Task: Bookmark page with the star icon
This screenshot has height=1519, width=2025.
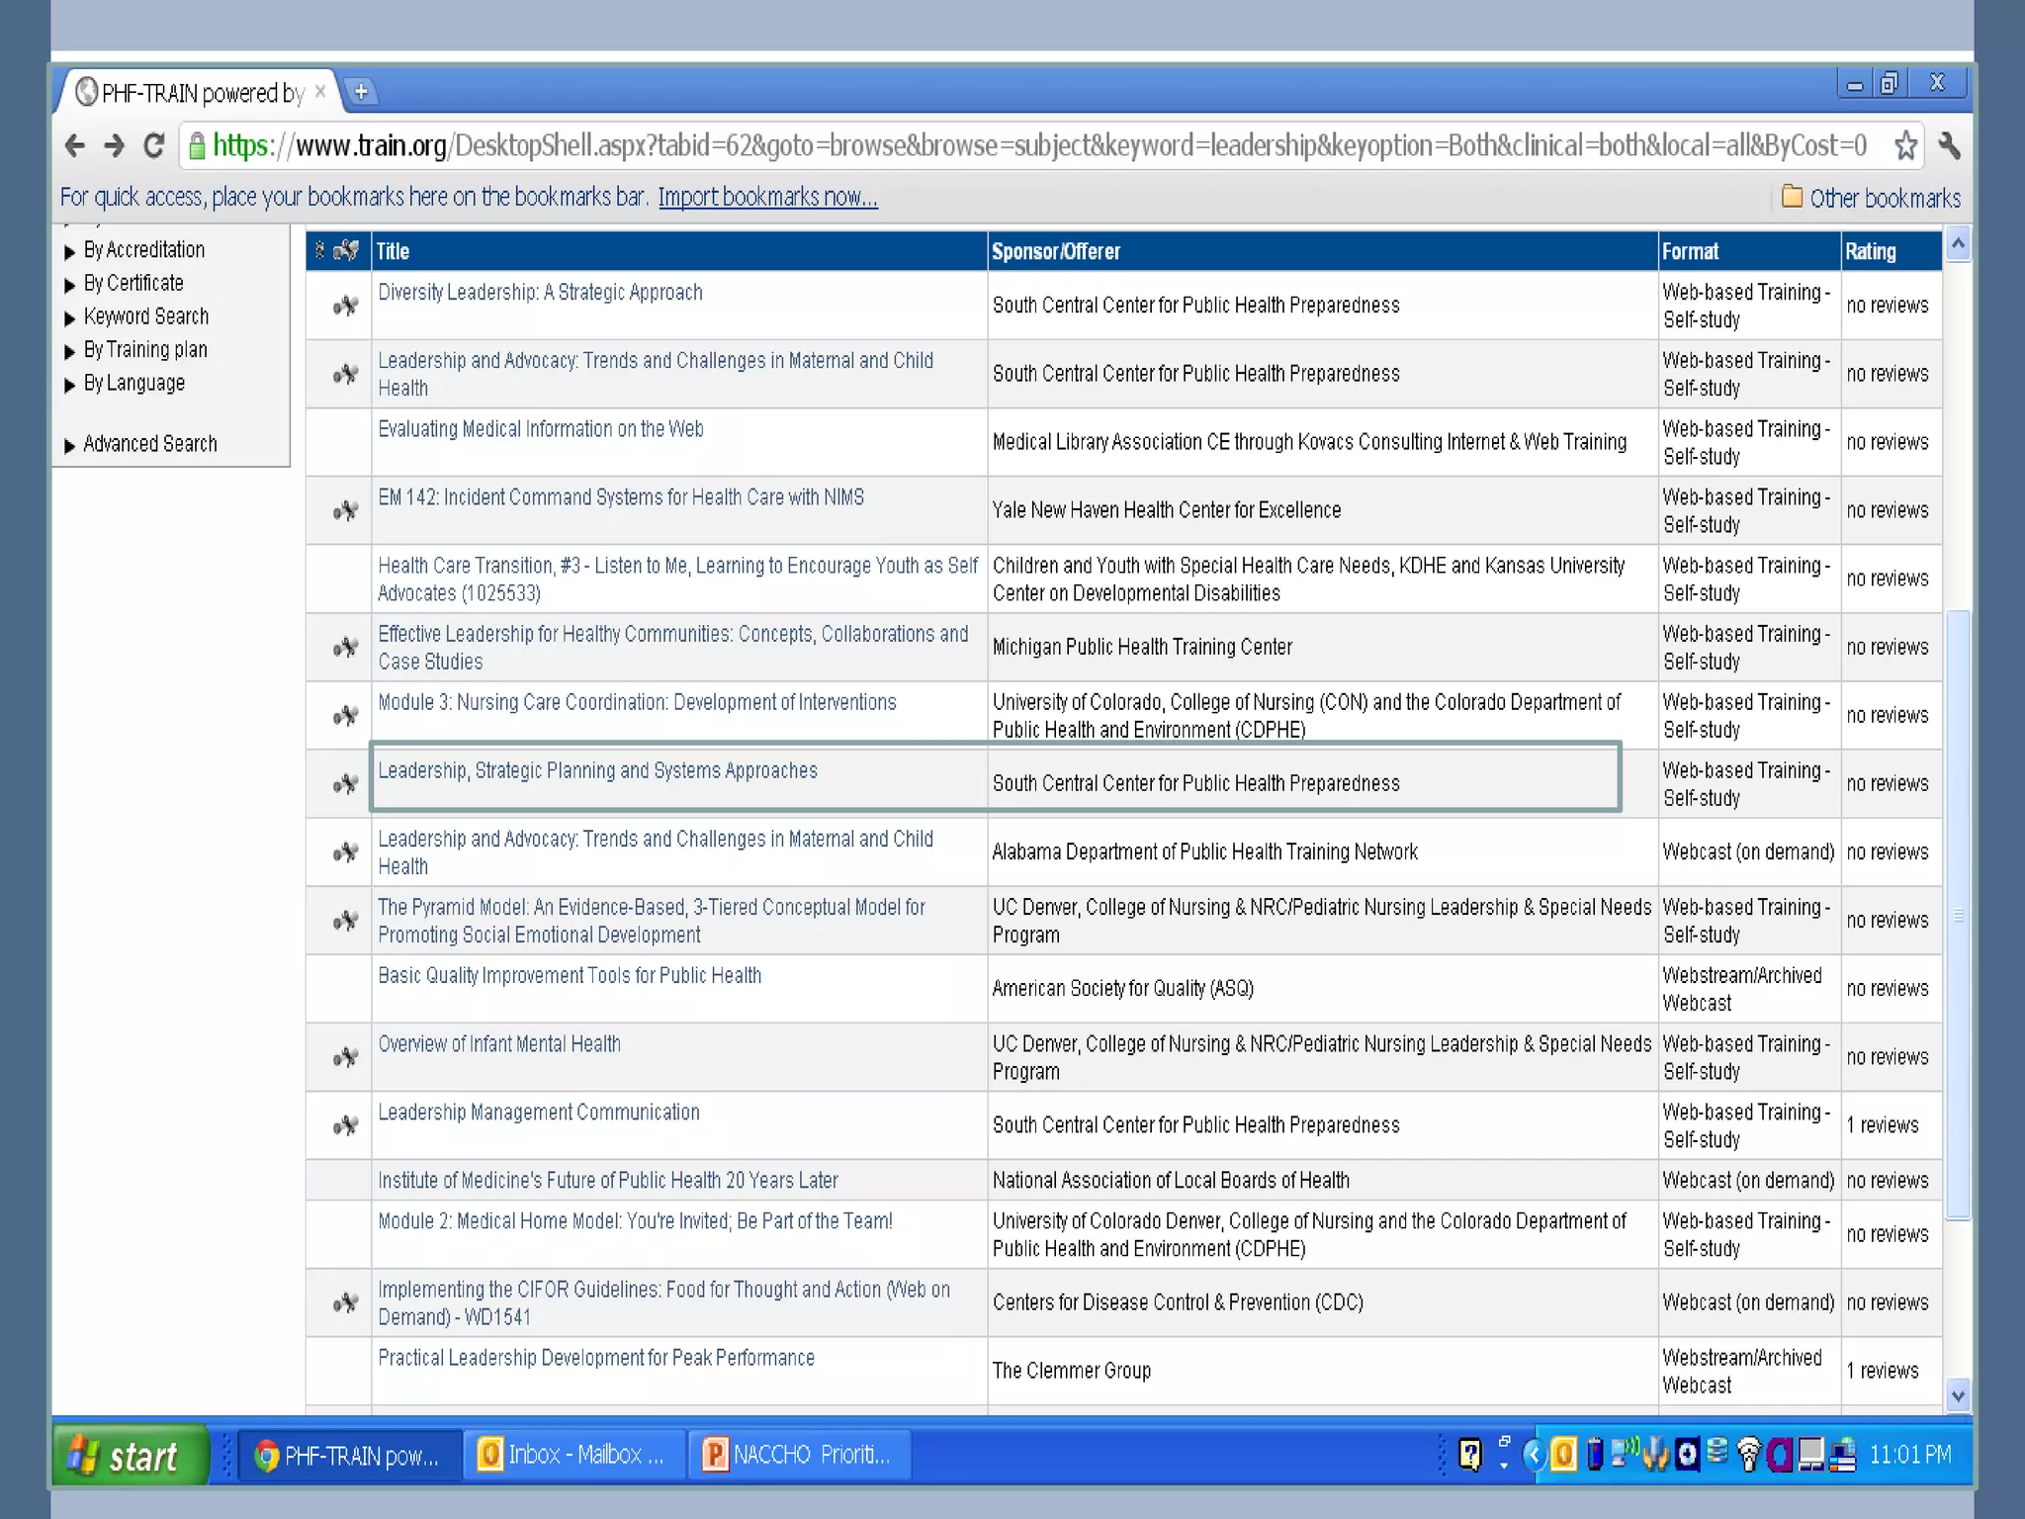Action: [x=1905, y=146]
